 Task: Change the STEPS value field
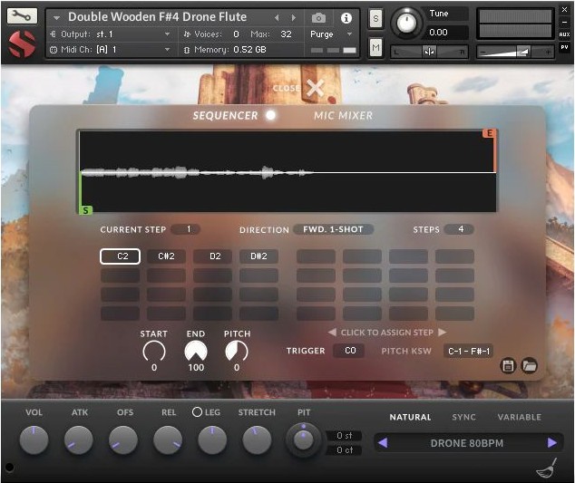coord(459,229)
